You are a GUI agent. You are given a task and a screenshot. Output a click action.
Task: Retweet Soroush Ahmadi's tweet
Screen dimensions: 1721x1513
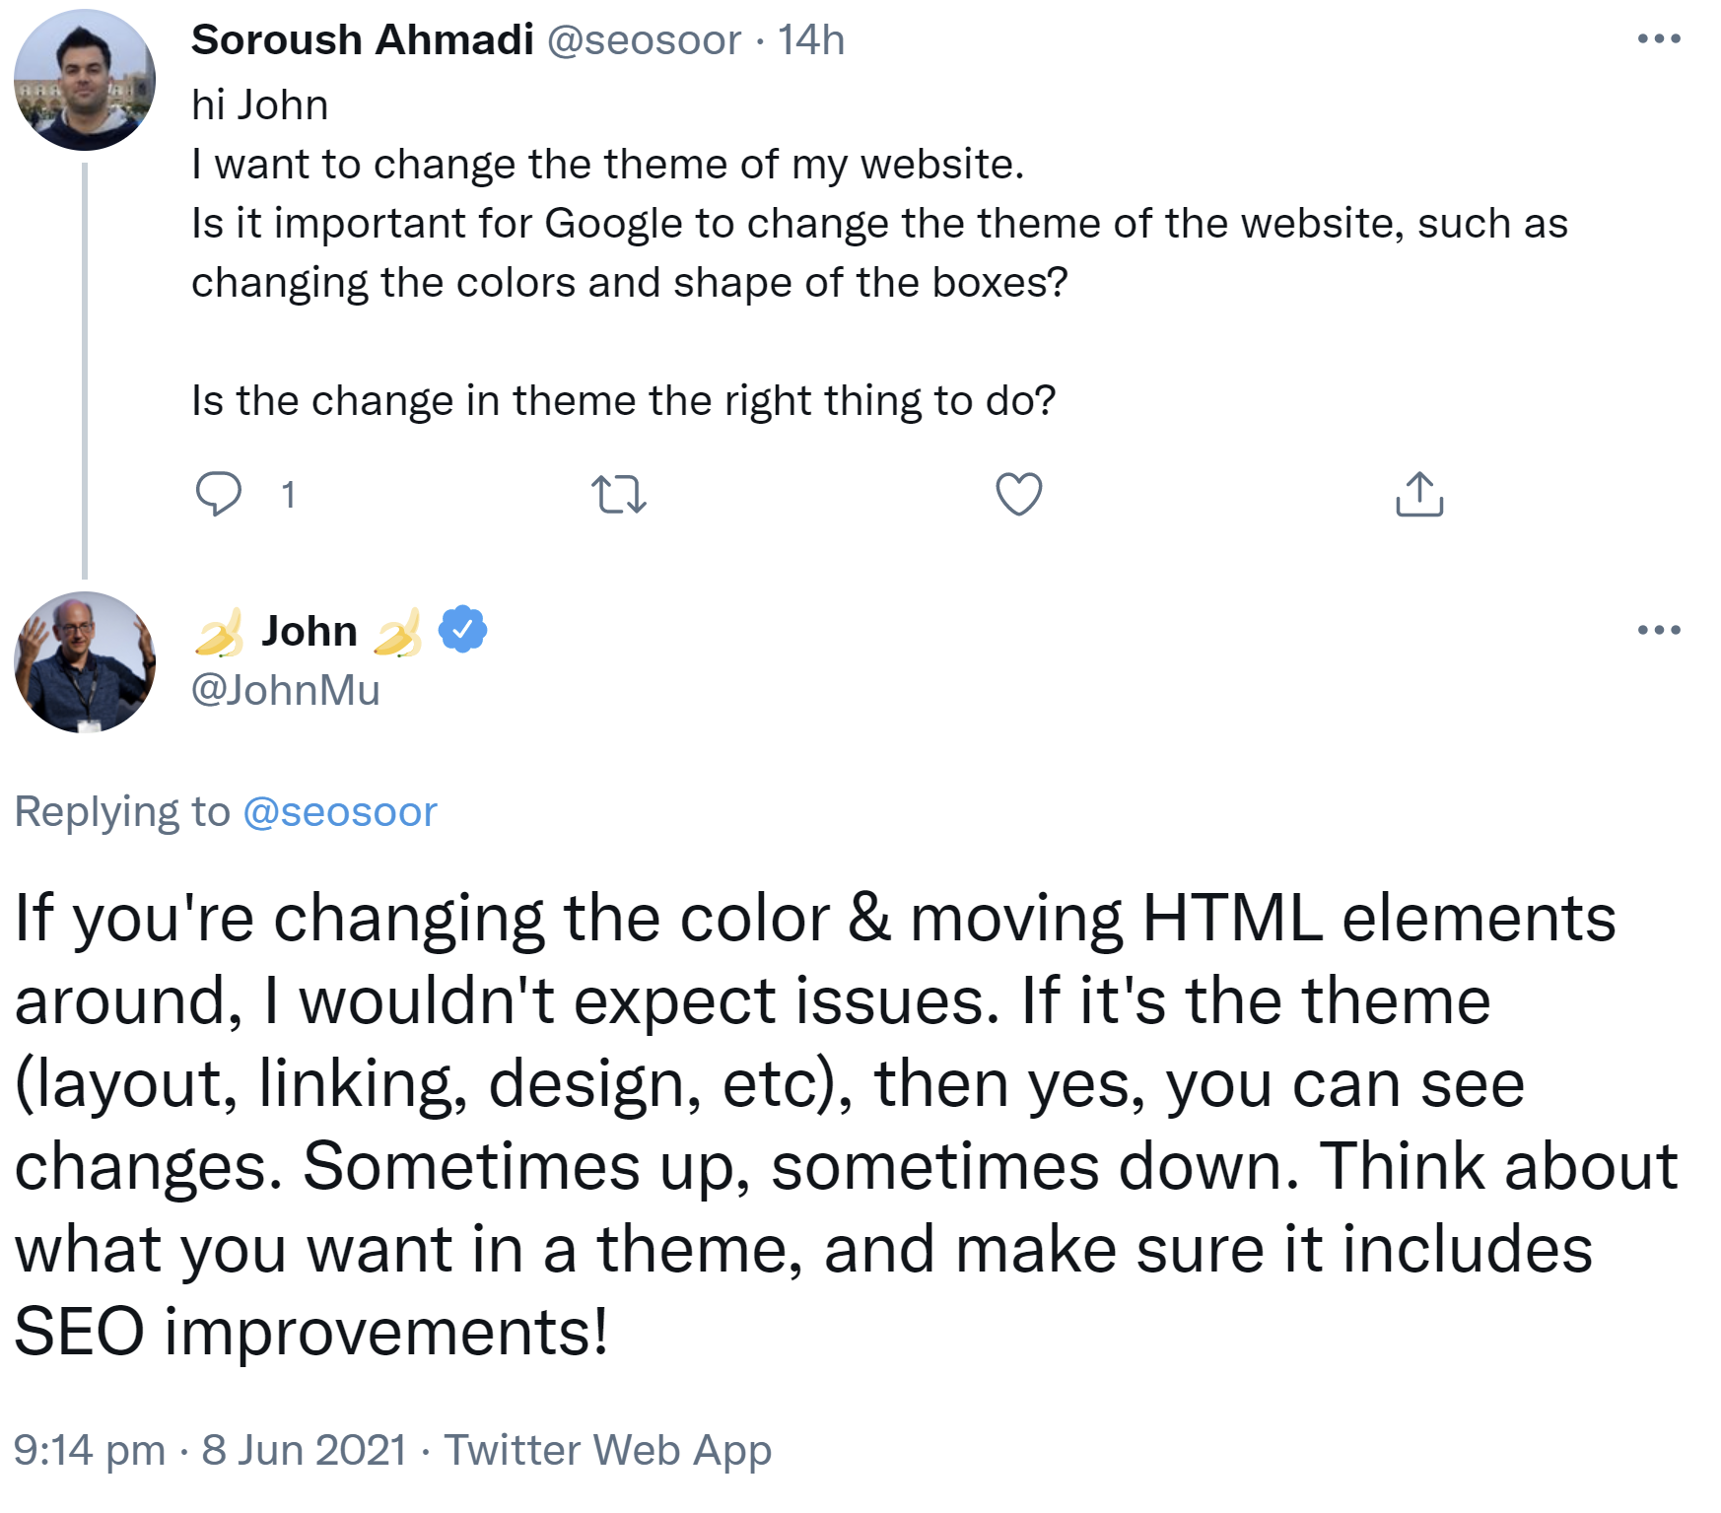tap(618, 494)
